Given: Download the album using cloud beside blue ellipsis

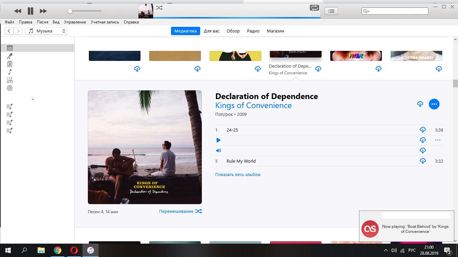Looking at the screenshot, I should pyautogui.click(x=420, y=104).
